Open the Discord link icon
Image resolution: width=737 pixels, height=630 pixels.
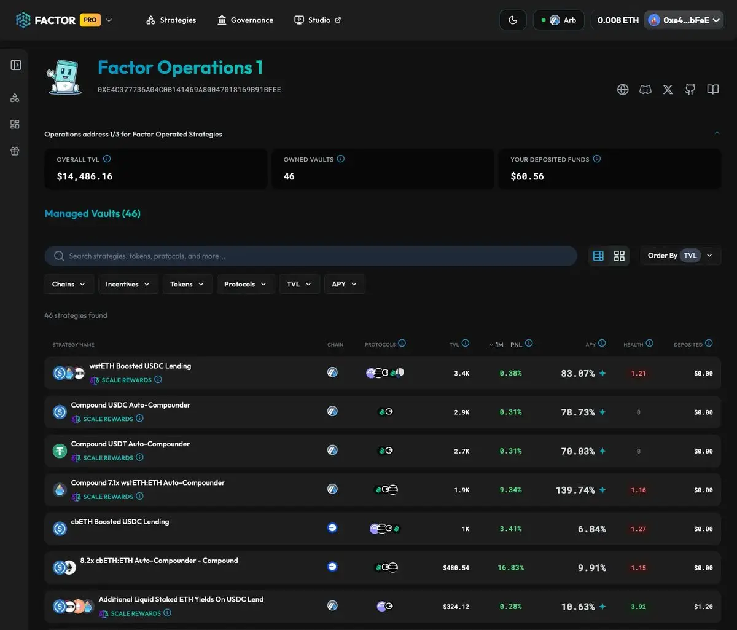[645, 90]
